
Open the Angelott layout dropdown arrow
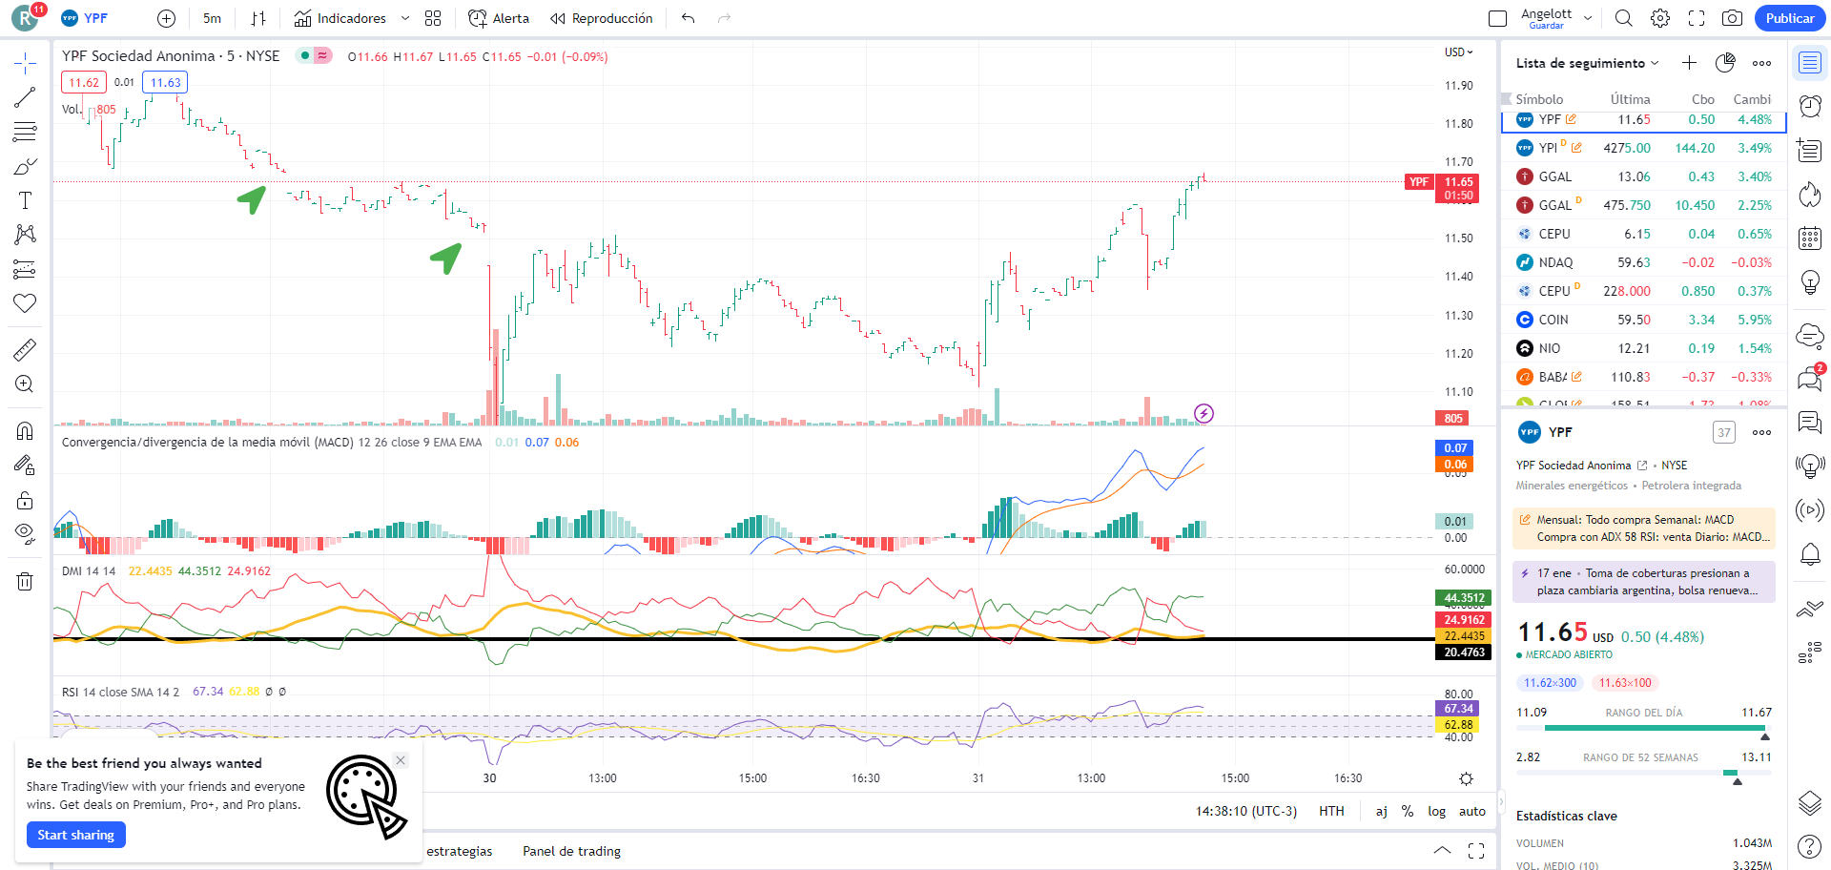pyautogui.click(x=1588, y=18)
